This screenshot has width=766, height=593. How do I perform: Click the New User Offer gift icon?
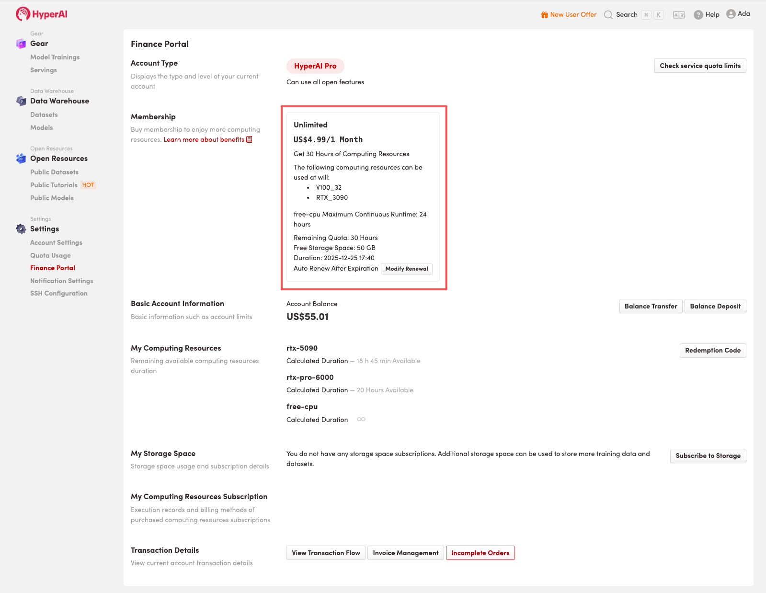(x=544, y=15)
